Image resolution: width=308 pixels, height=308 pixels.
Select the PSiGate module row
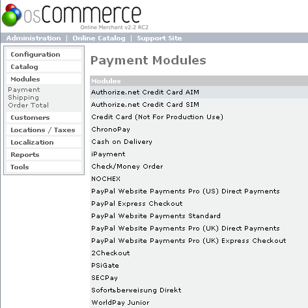(199, 265)
